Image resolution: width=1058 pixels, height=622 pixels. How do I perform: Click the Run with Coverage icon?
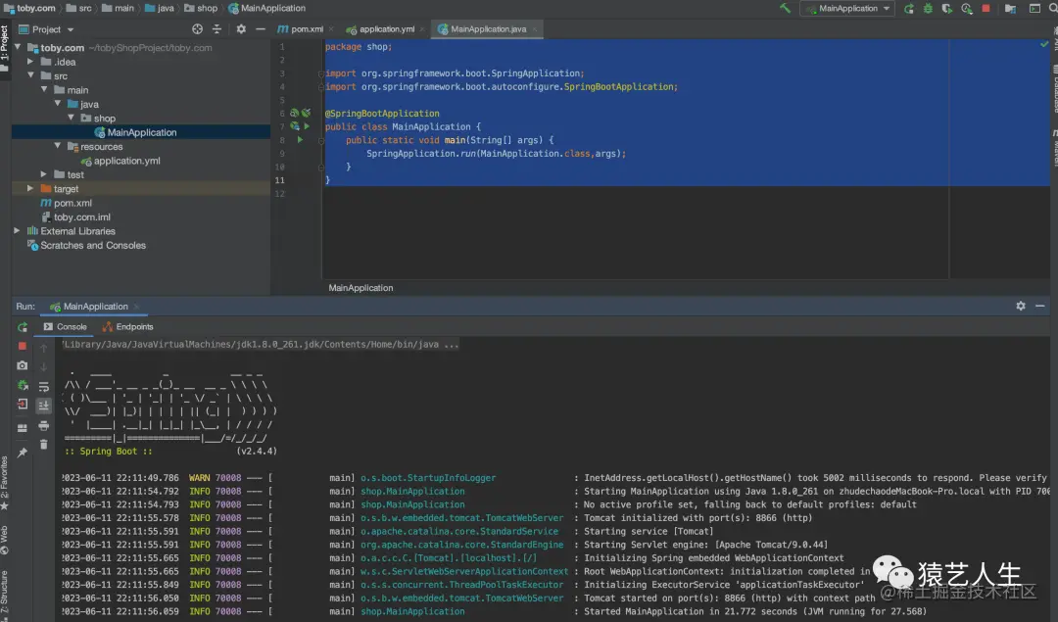(x=947, y=9)
